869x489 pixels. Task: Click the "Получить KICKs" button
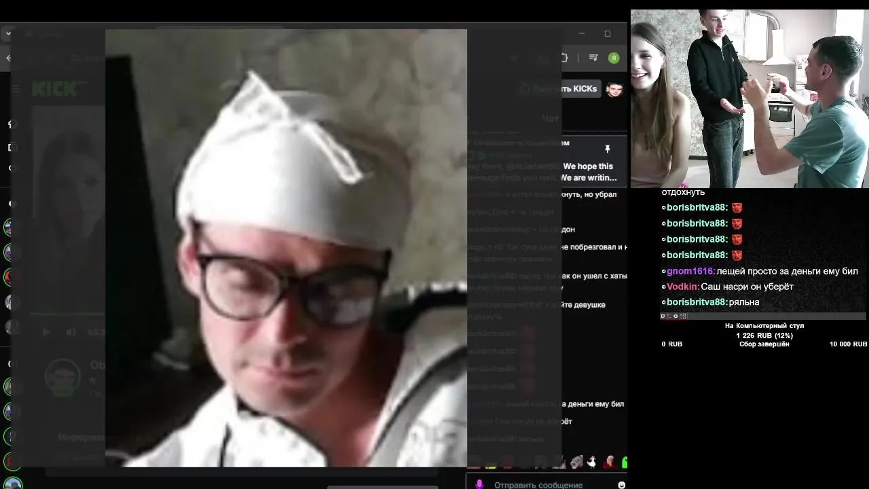pyautogui.click(x=559, y=88)
